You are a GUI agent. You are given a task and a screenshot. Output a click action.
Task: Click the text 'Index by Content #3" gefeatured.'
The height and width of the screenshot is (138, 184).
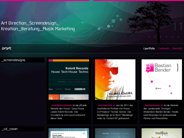click(113, 119)
